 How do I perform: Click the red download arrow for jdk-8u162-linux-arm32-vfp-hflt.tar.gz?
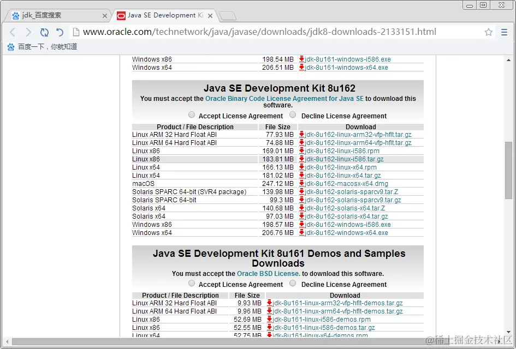pyautogui.click(x=301, y=134)
